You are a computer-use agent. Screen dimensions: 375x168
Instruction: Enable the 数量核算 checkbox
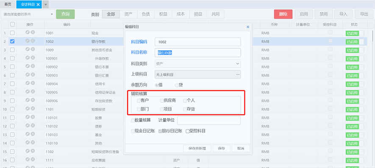(133, 121)
